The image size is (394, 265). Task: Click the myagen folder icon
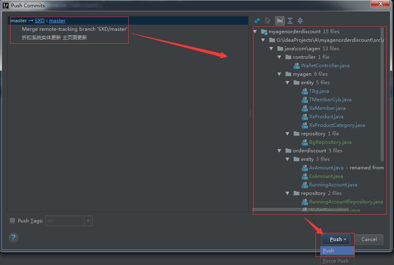pyautogui.click(x=288, y=74)
